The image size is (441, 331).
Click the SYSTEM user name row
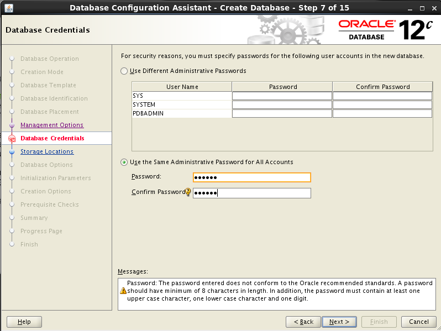point(182,104)
